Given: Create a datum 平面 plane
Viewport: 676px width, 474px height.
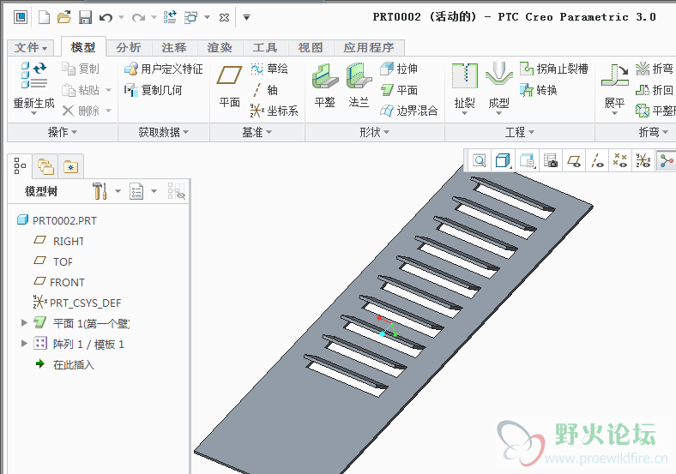Looking at the screenshot, I should pyautogui.click(x=229, y=87).
